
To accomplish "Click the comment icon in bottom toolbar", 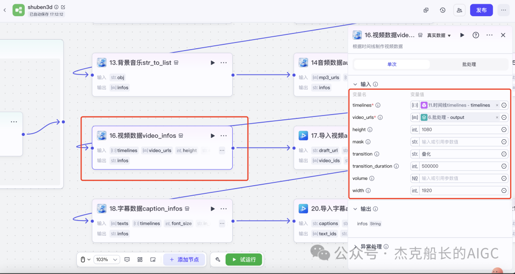I will click(127, 260).
